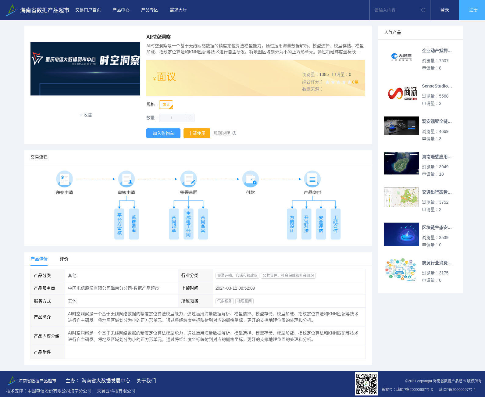485x397 pixels.
Task: Click the 签署合同 flow icon
Action: (189, 179)
